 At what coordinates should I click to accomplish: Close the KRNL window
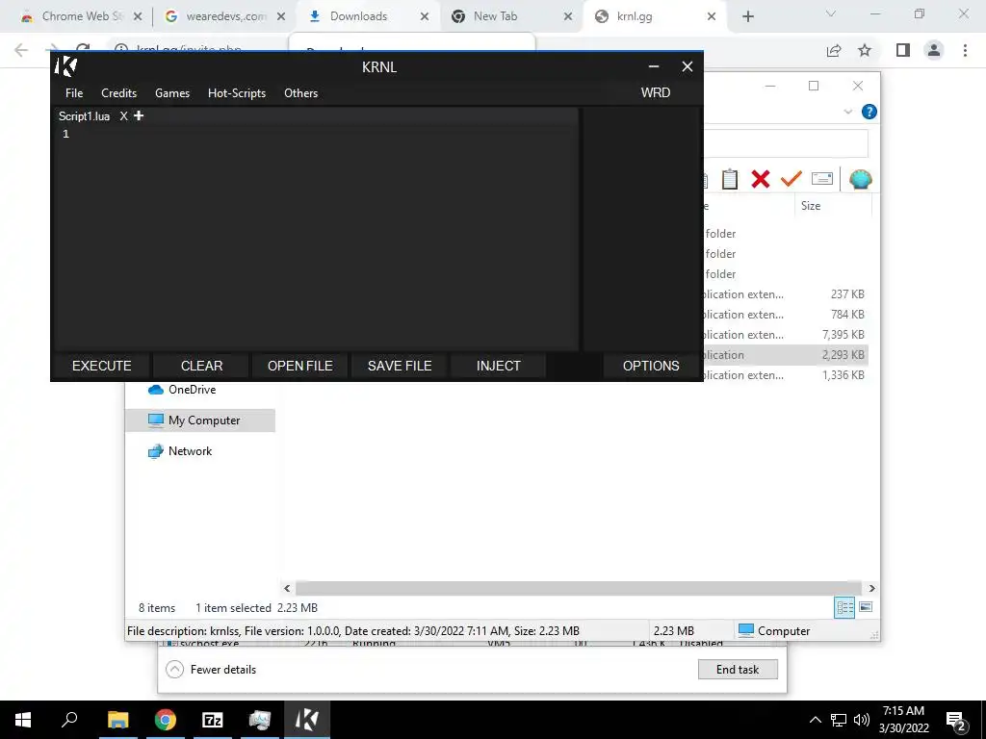pyautogui.click(x=688, y=66)
